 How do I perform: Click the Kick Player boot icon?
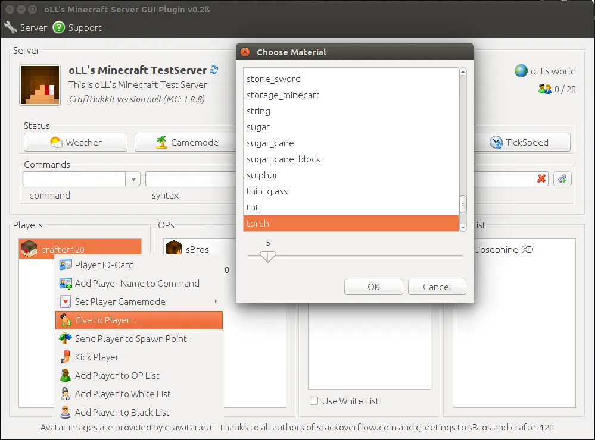66,357
